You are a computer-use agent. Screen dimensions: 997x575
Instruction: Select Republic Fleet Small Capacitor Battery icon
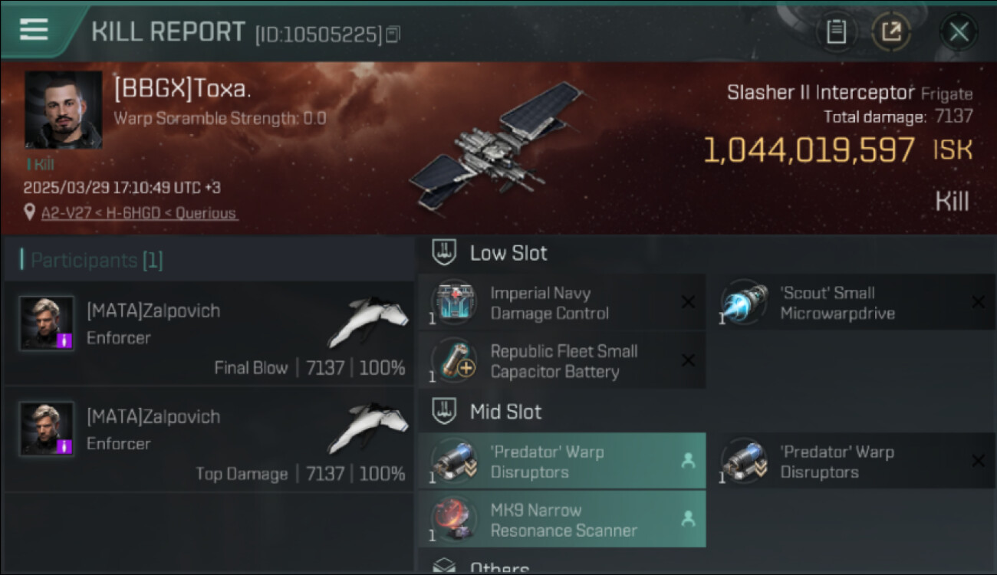(453, 361)
